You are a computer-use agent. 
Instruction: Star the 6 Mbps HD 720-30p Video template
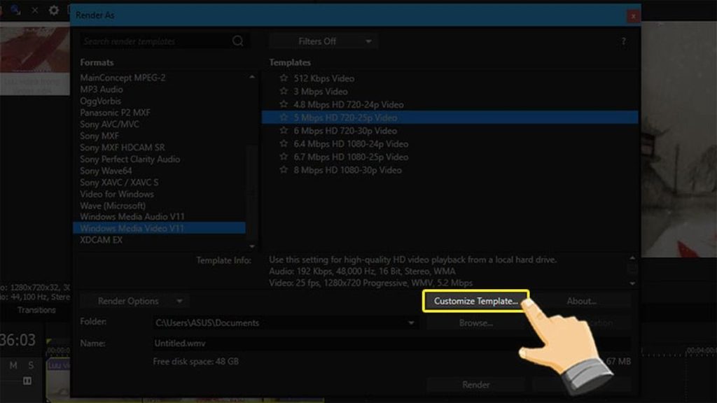[284, 131]
